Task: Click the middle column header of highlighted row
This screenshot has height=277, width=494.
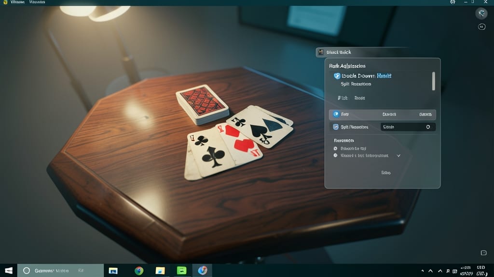Action: coord(389,114)
